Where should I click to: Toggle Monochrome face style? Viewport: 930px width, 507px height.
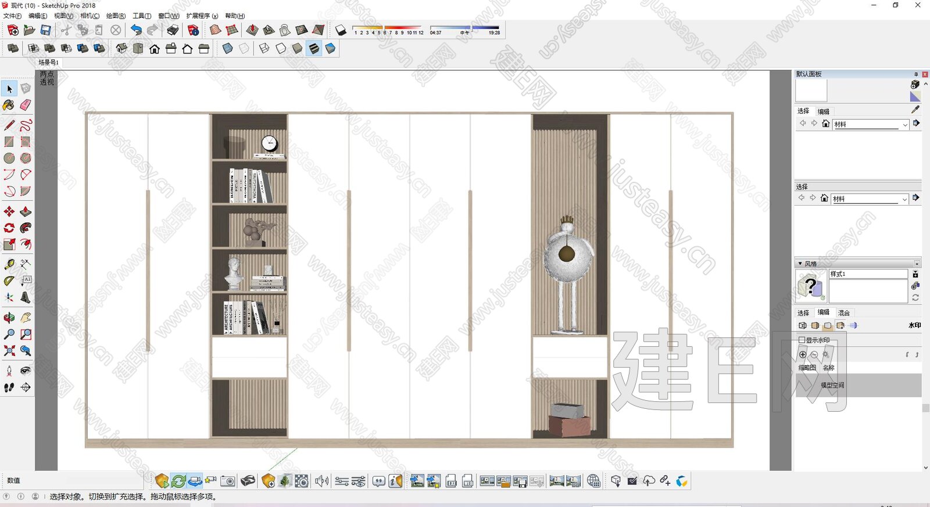(x=330, y=49)
